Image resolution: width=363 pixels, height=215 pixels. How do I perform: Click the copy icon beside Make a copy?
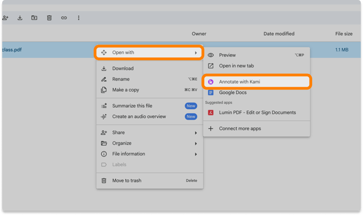[x=103, y=90]
